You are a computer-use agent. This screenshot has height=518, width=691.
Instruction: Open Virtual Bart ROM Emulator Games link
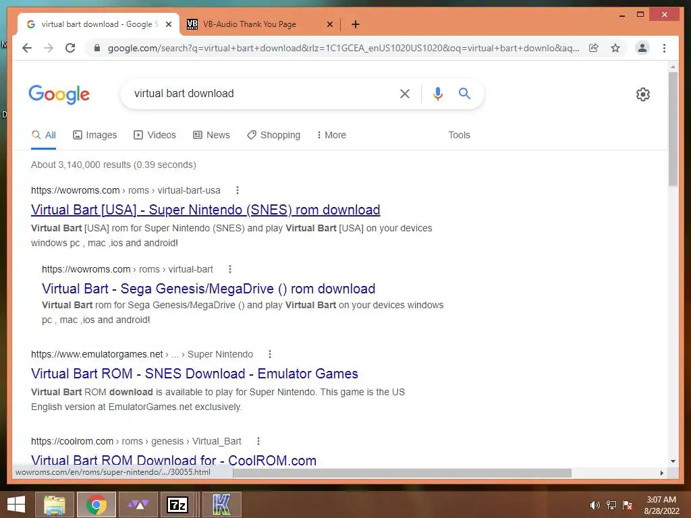pos(194,374)
